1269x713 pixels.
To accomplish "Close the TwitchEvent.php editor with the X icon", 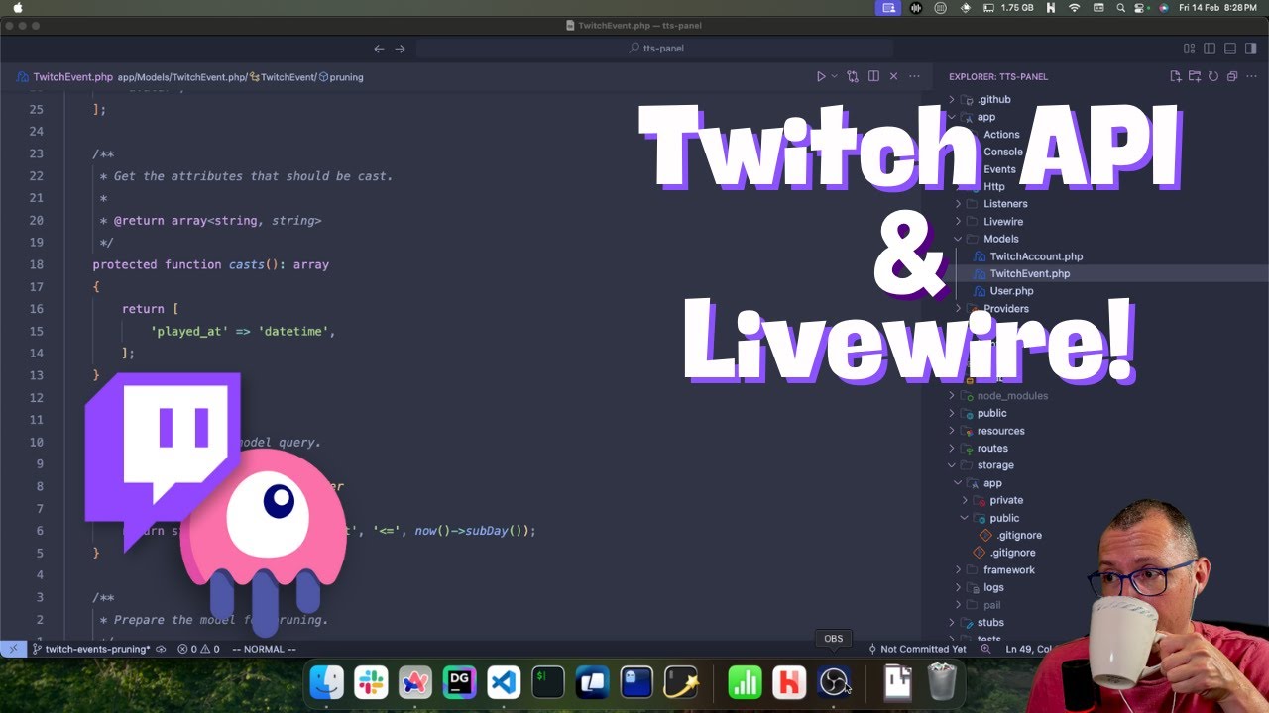I will [x=893, y=76].
